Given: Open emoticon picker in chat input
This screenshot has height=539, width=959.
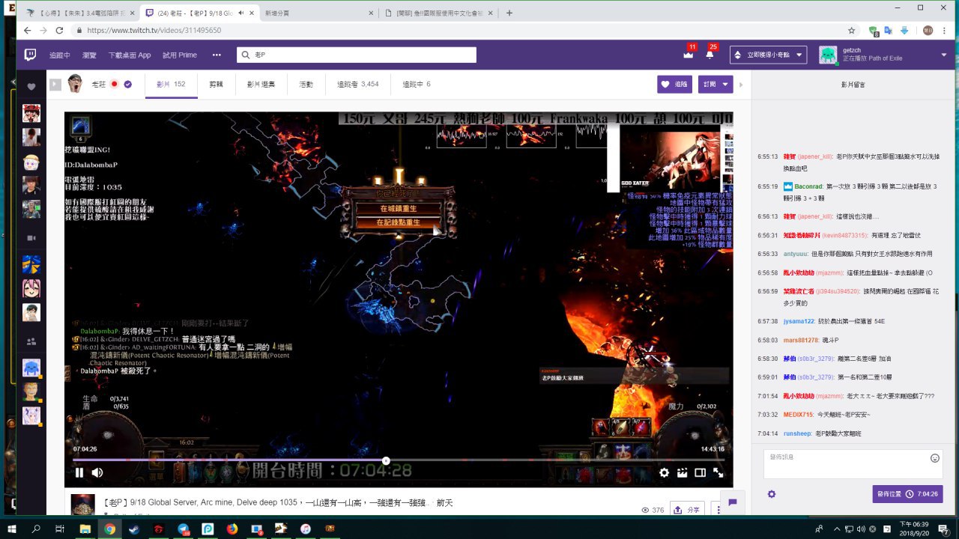Looking at the screenshot, I should (x=934, y=458).
